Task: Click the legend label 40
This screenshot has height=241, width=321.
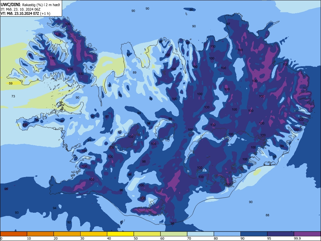Action: tap(109, 238)
